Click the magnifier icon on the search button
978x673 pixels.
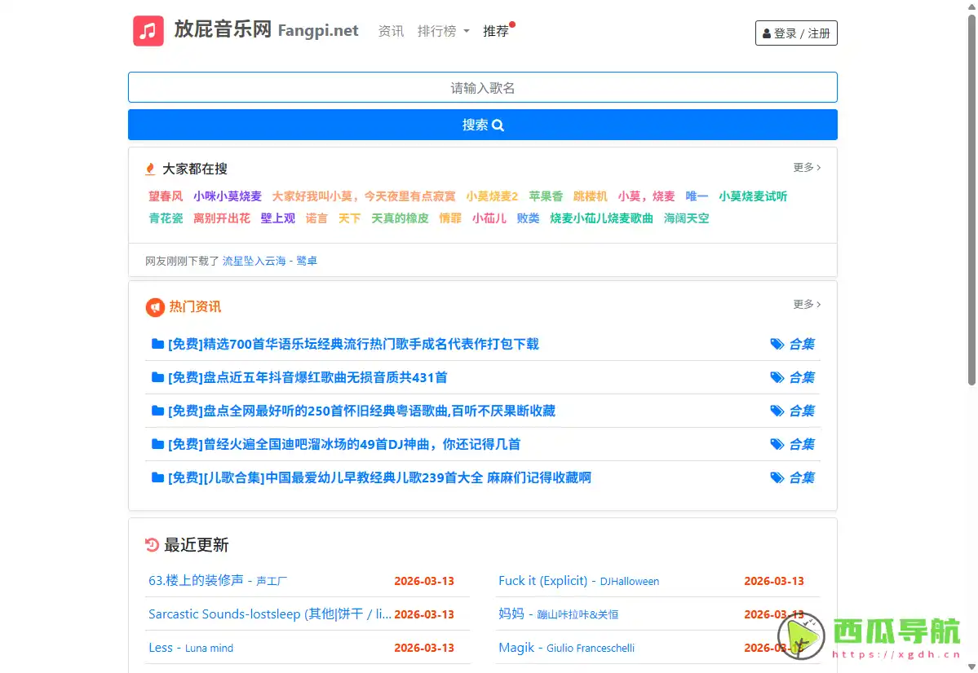click(x=498, y=125)
